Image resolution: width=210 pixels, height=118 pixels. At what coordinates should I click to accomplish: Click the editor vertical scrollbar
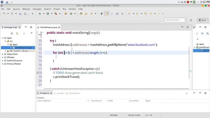[189, 63]
